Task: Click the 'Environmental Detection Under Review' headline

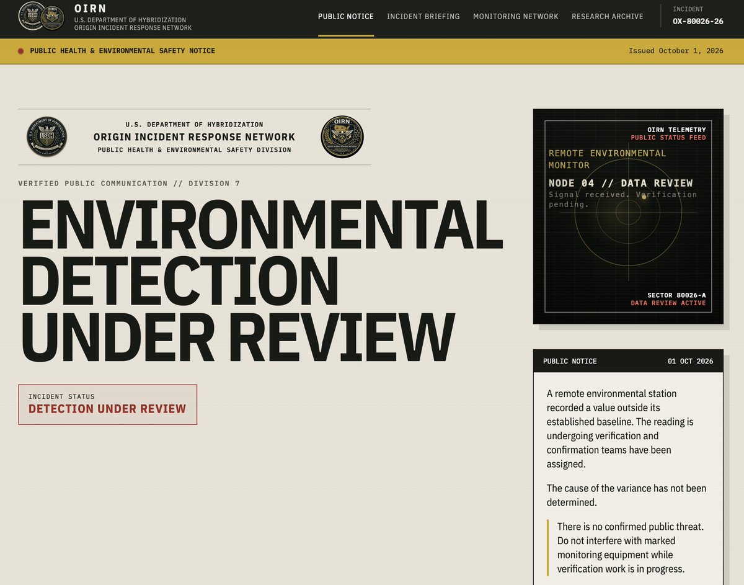Action: click(261, 280)
